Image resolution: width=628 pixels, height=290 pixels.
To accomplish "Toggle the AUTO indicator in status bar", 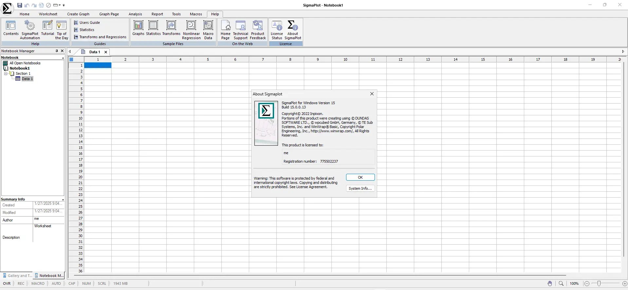I will (56, 283).
